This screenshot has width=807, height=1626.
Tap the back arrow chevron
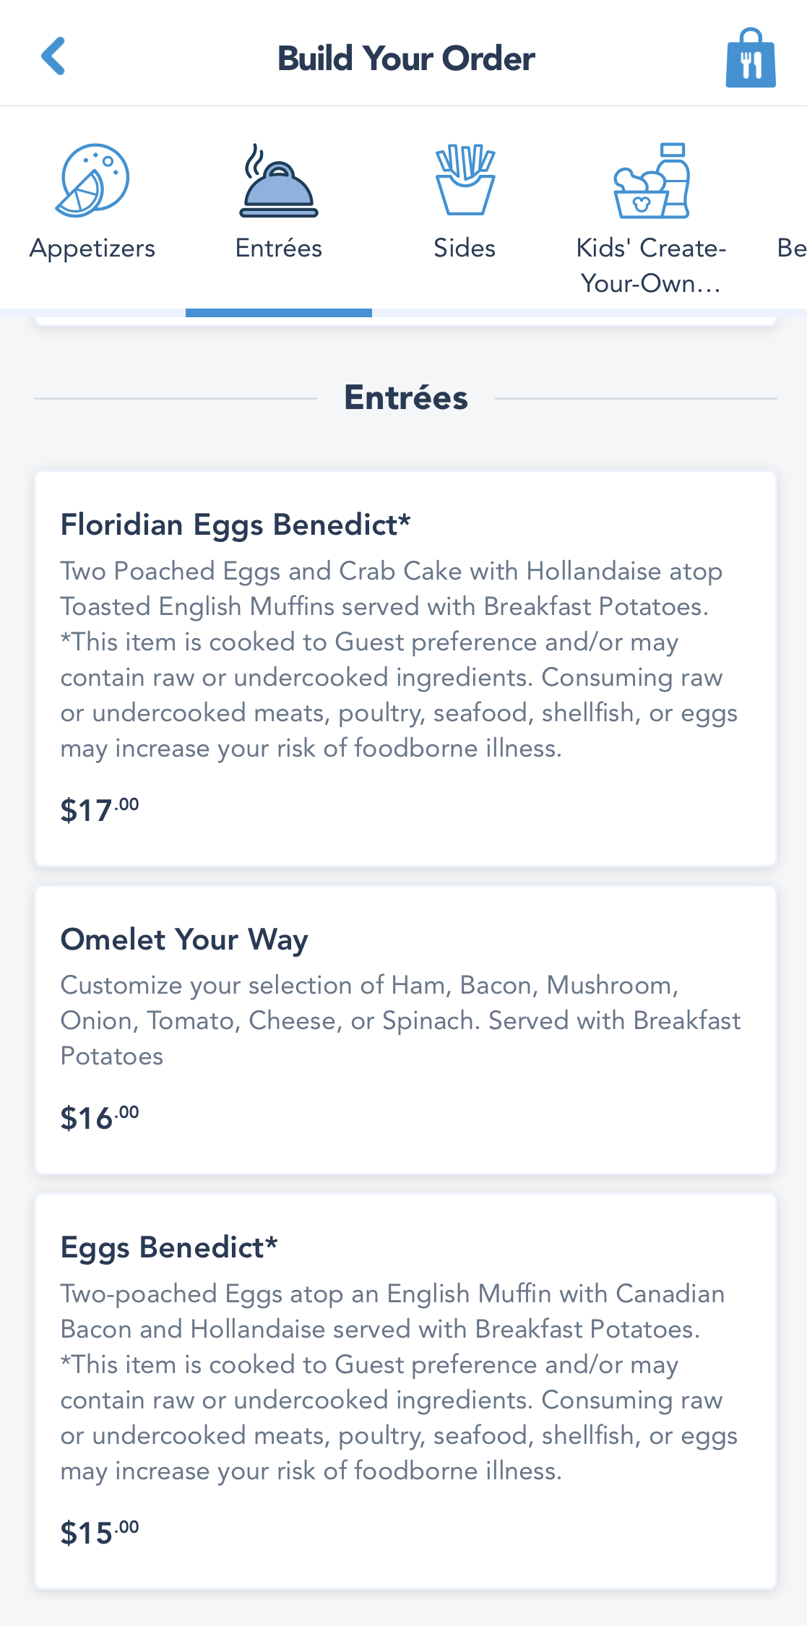pyautogui.click(x=54, y=56)
